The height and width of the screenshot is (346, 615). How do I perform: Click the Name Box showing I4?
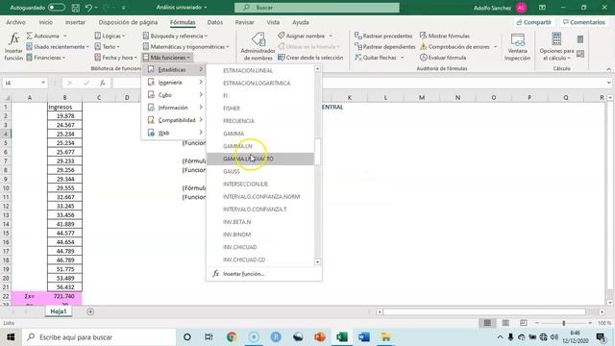[x=24, y=83]
